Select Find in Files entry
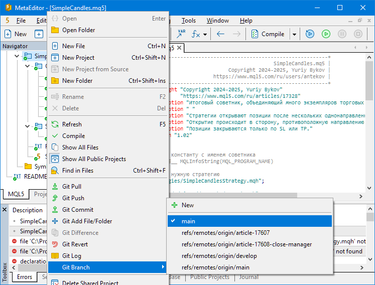 point(108,171)
